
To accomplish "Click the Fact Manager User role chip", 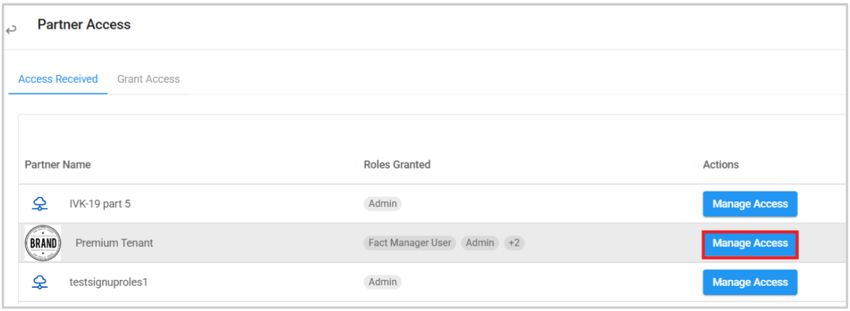I will coord(410,243).
